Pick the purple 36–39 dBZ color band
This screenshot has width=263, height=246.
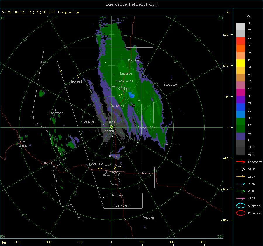point(241,99)
